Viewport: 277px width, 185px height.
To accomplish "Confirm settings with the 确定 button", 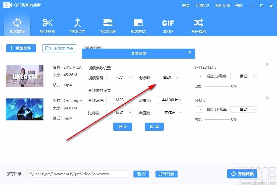I will 123,127.
